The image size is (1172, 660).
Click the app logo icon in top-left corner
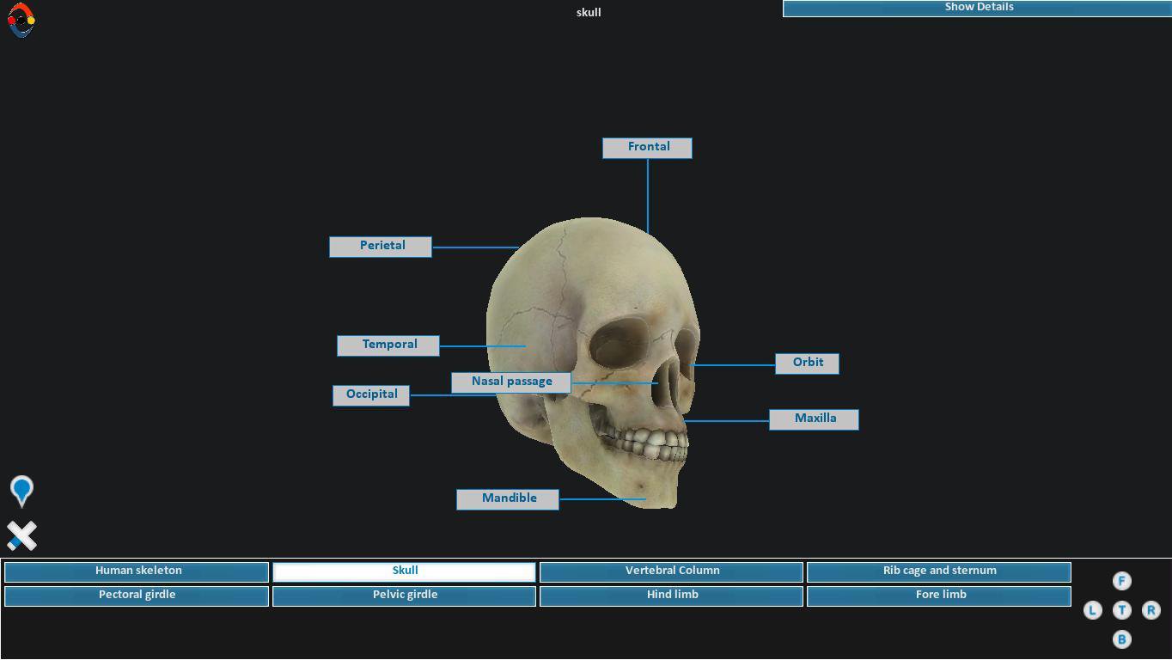[21, 20]
